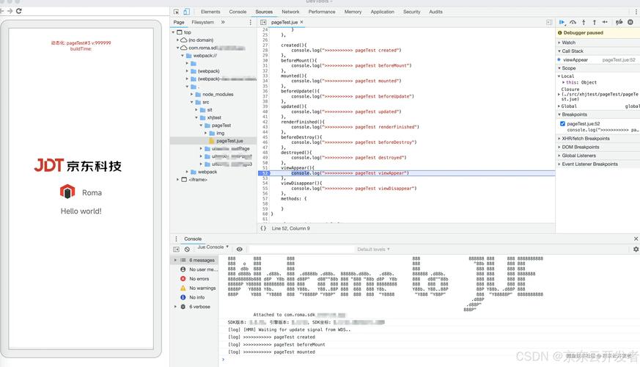This screenshot has height=367, width=640.
Task: Click the console filter input field
Action: (301, 250)
